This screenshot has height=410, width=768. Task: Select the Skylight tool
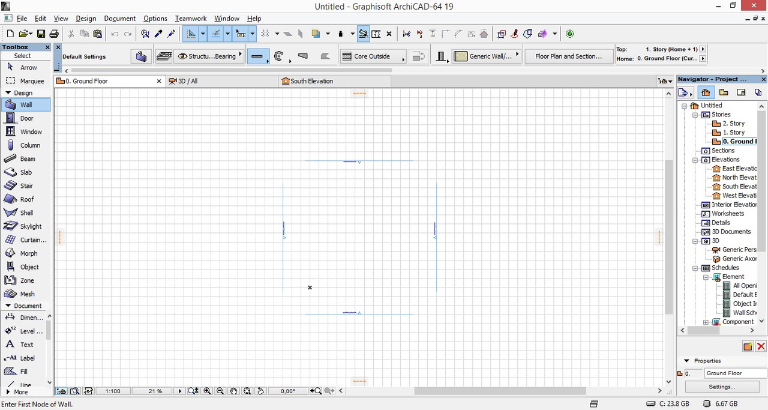[26, 226]
